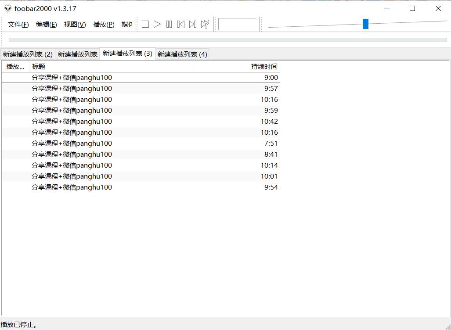Open the 播放 menu
Viewport: 451px width, 330px height.
103,24
